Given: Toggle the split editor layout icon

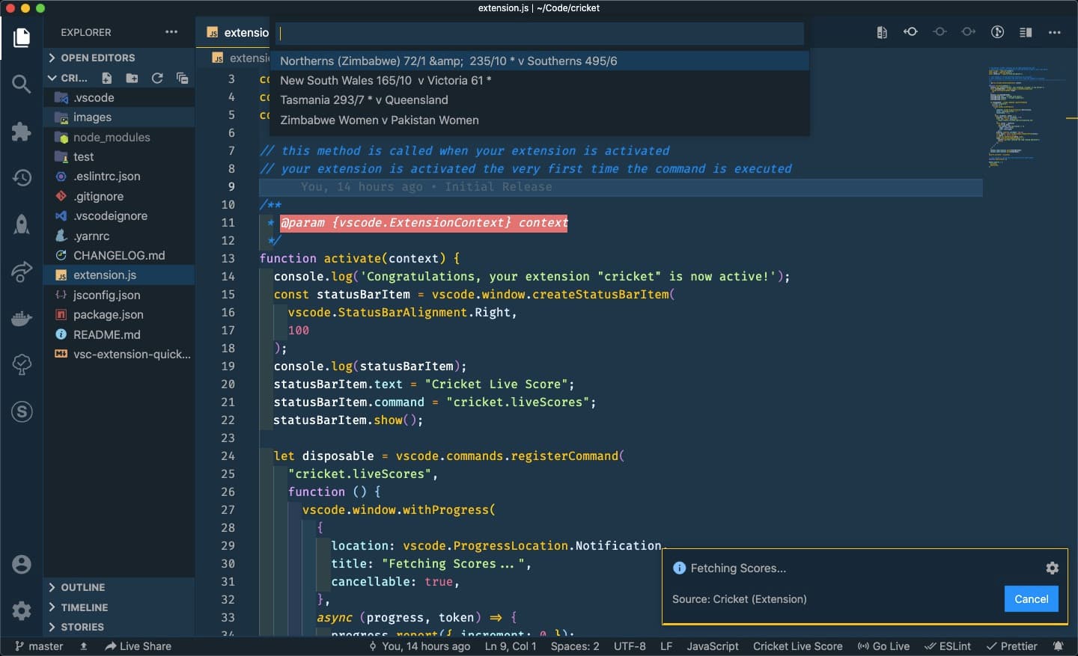Looking at the screenshot, I should [x=1026, y=32].
